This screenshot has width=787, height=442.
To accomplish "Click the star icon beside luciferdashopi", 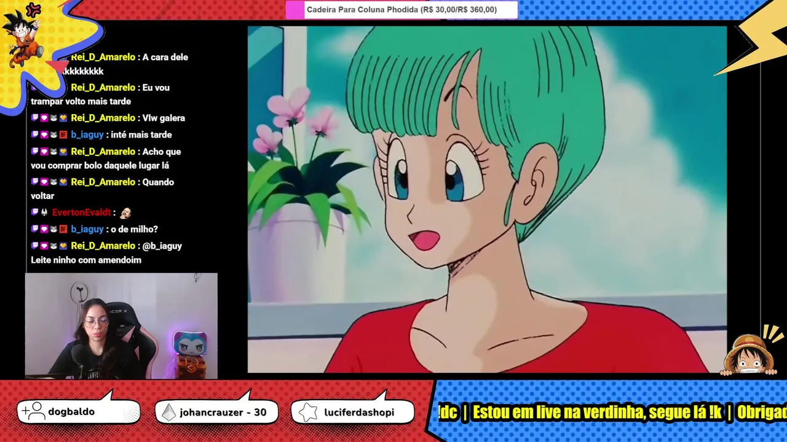I will tap(308, 413).
